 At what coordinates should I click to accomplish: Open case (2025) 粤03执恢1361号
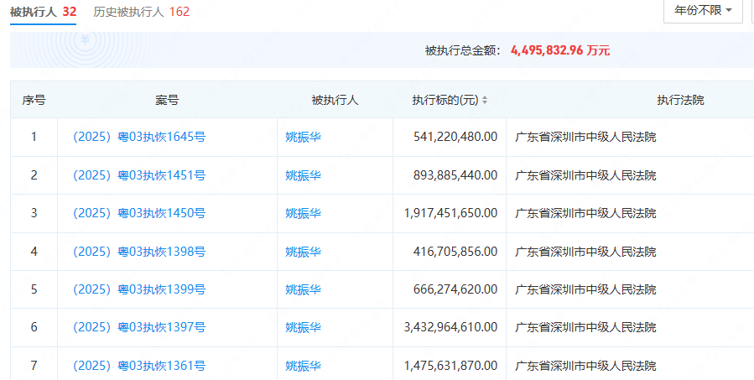click(139, 366)
